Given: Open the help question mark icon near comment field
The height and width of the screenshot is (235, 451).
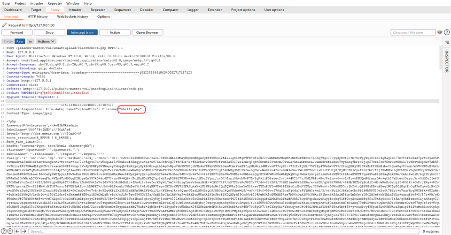Looking at the screenshot, I should point(447,32).
